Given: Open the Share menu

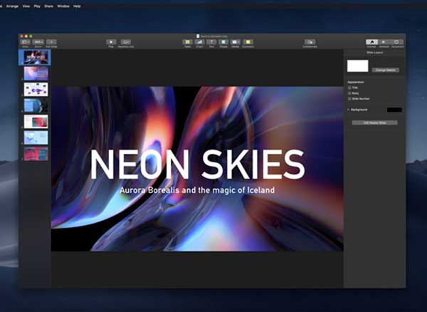Looking at the screenshot, I should pyautogui.click(x=48, y=6).
